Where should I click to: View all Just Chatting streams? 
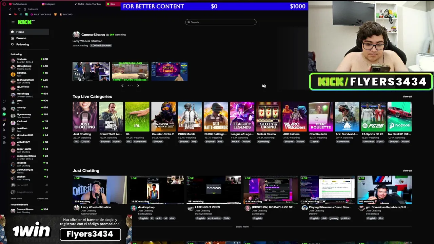point(407,171)
